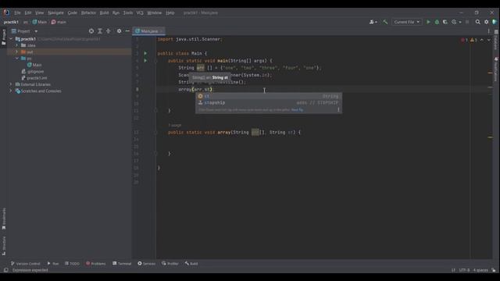Open the Current File run configuration dropdown
This screenshot has height=281, width=500.
point(406,22)
